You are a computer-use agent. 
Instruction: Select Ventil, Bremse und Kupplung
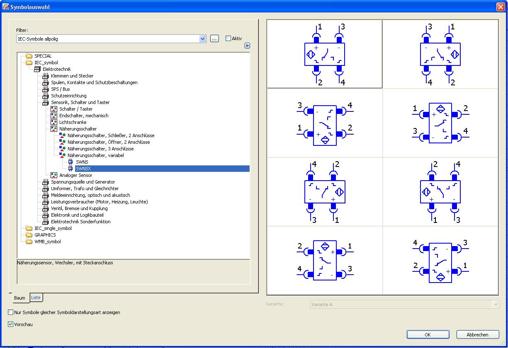click(x=79, y=208)
